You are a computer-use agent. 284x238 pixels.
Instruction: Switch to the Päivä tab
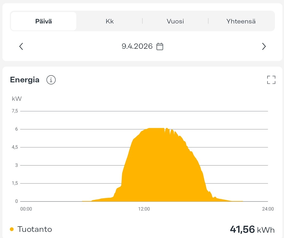point(43,21)
